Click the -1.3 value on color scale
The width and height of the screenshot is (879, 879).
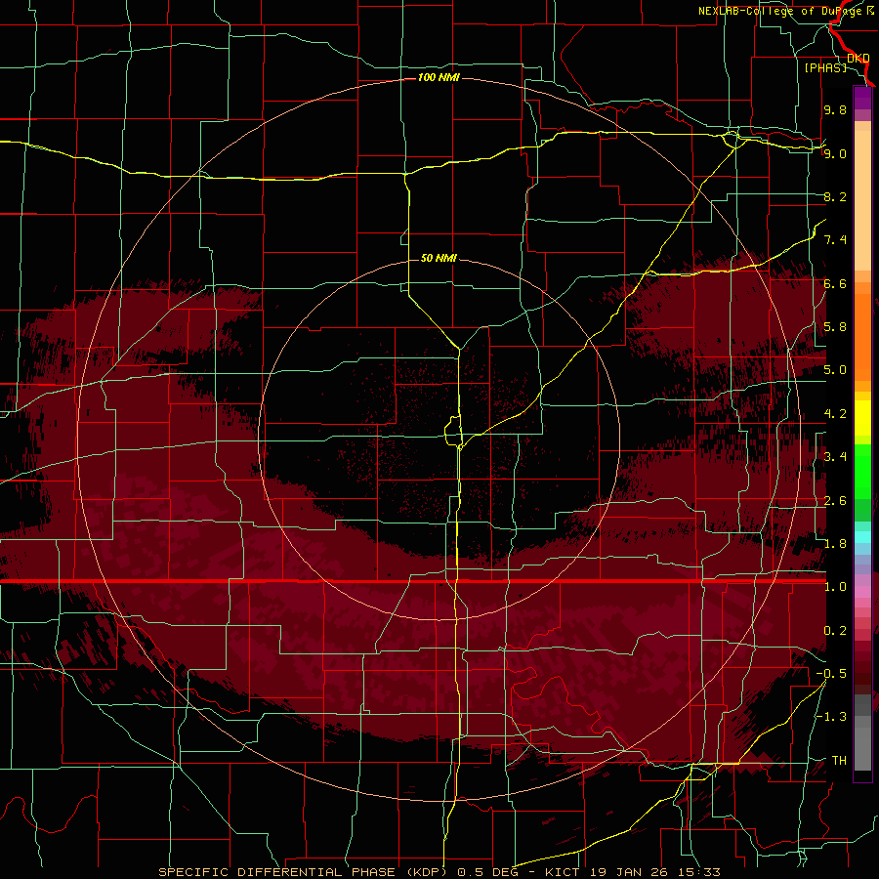point(831,717)
